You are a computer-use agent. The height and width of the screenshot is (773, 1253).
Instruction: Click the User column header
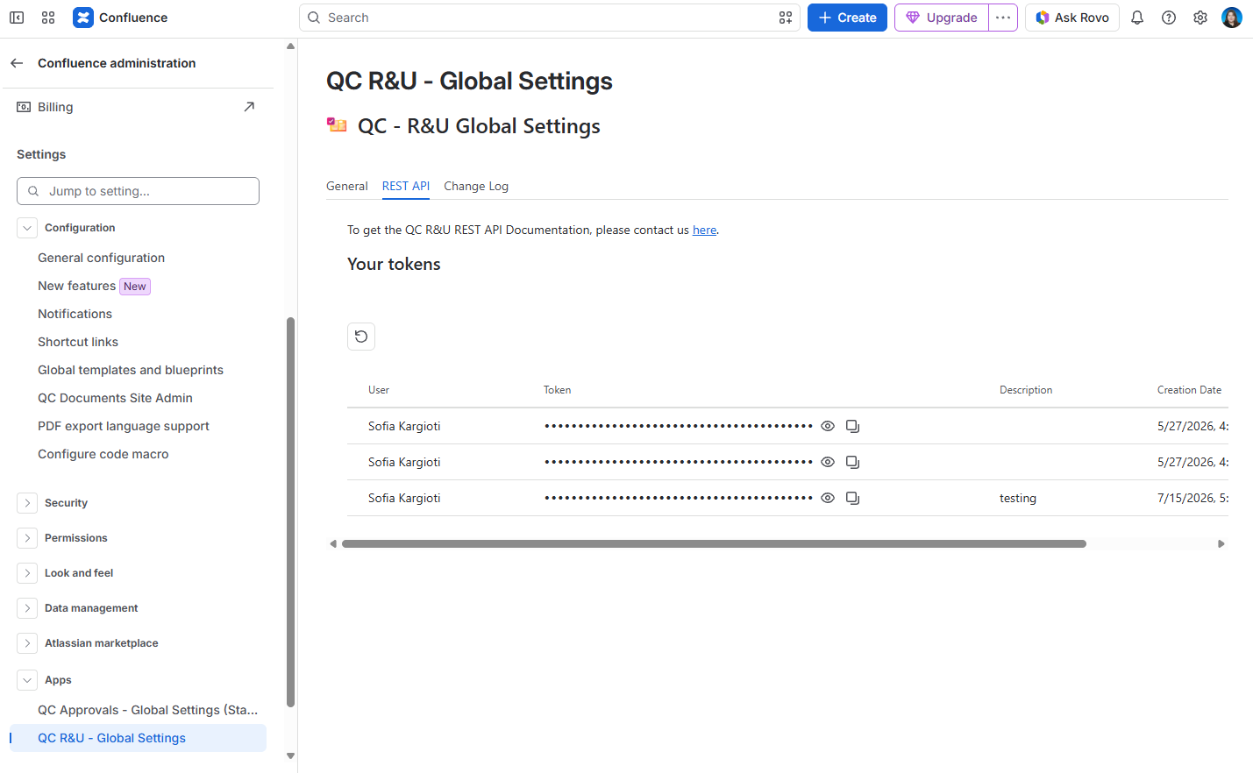(379, 390)
